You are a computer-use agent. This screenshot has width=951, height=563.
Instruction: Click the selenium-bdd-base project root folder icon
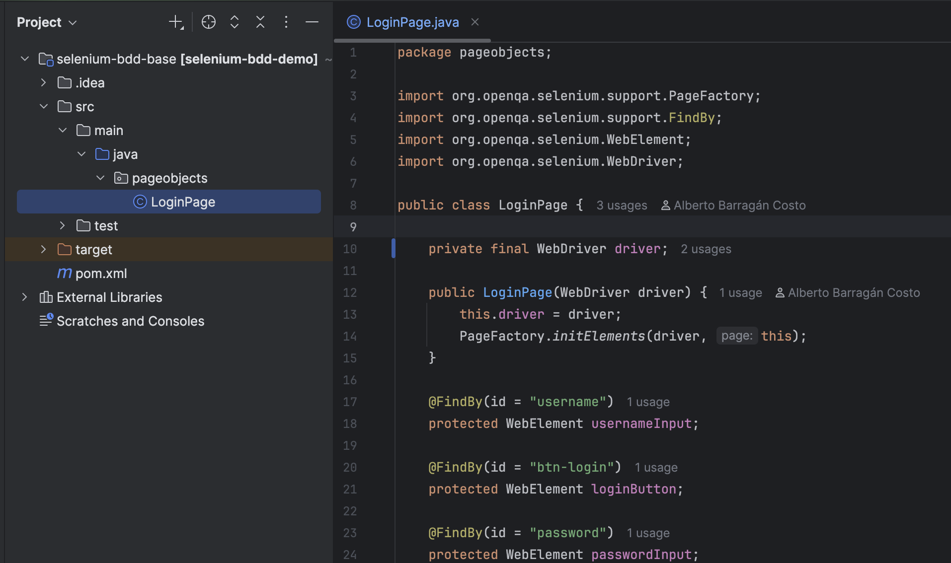(46, 59)
